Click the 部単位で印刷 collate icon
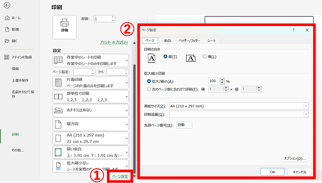Viewport: 322px width, 183px height. pyautogui.click(x=58, y=97)
